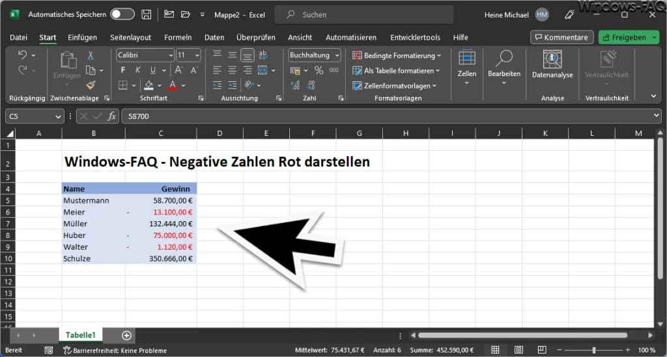Apply the red font color icon
The width and height of the screenshot is (667, 357).
point(173,85)
